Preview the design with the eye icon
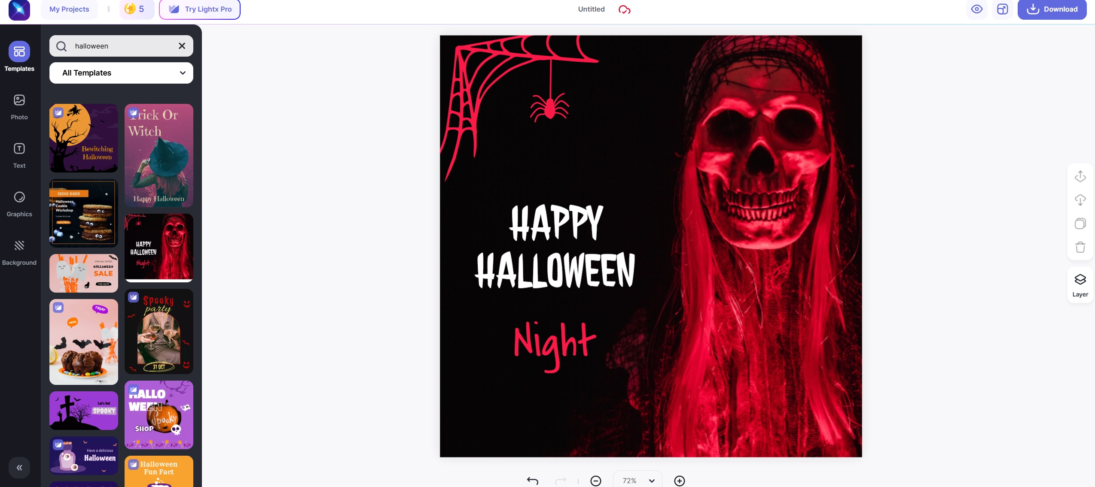 (x=976, y=9)
